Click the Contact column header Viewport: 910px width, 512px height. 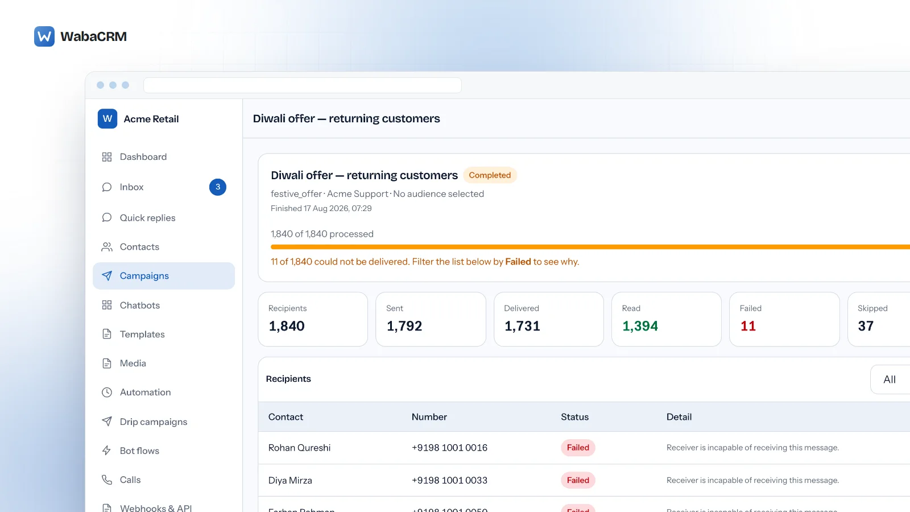pyautogui.click(x=286, y=417)
